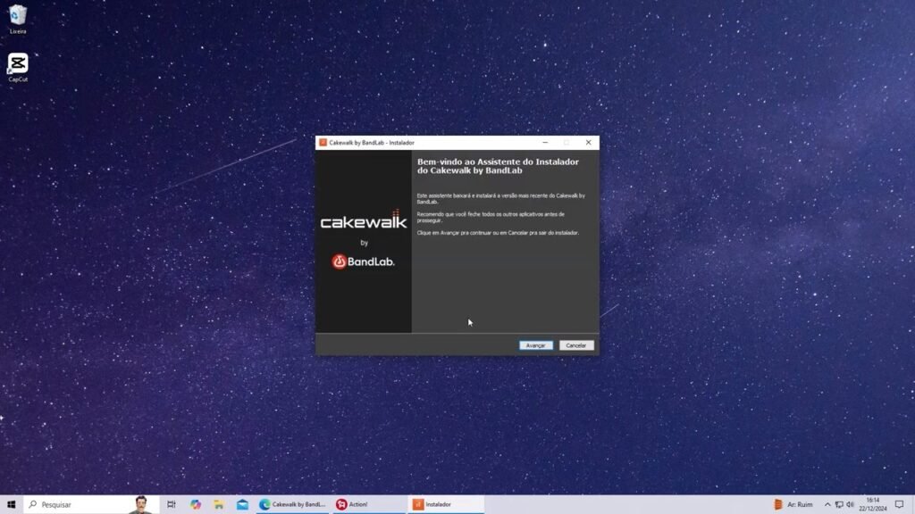Select the Lixeira recycle bin desktop icon
Image resolution: width=915 pixels, height=514 pixels.
pyautogui.click(x=18, y=19)
